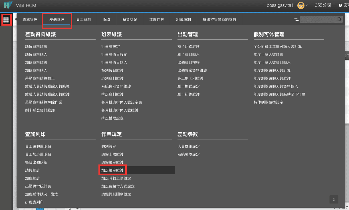Click the nine-dot app grid menu icon

[6, 20]
